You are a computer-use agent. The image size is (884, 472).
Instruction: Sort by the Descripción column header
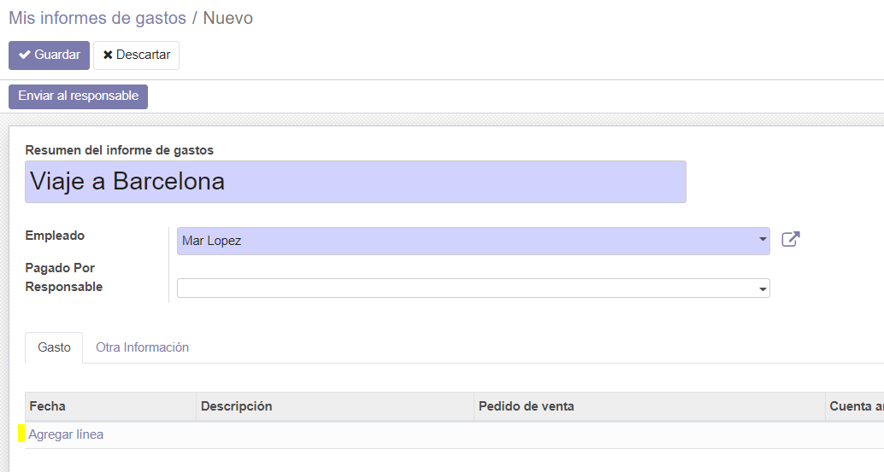tap(335, 406)
